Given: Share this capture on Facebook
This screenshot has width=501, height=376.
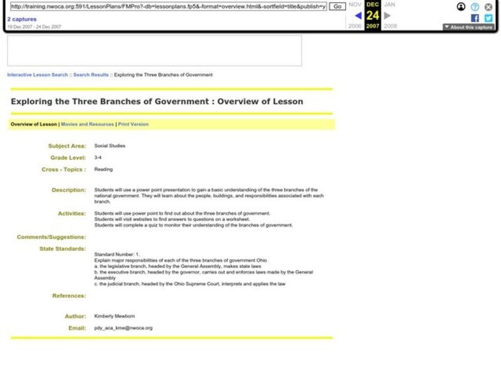Looking at the screenshot, I should click(475, 18).
